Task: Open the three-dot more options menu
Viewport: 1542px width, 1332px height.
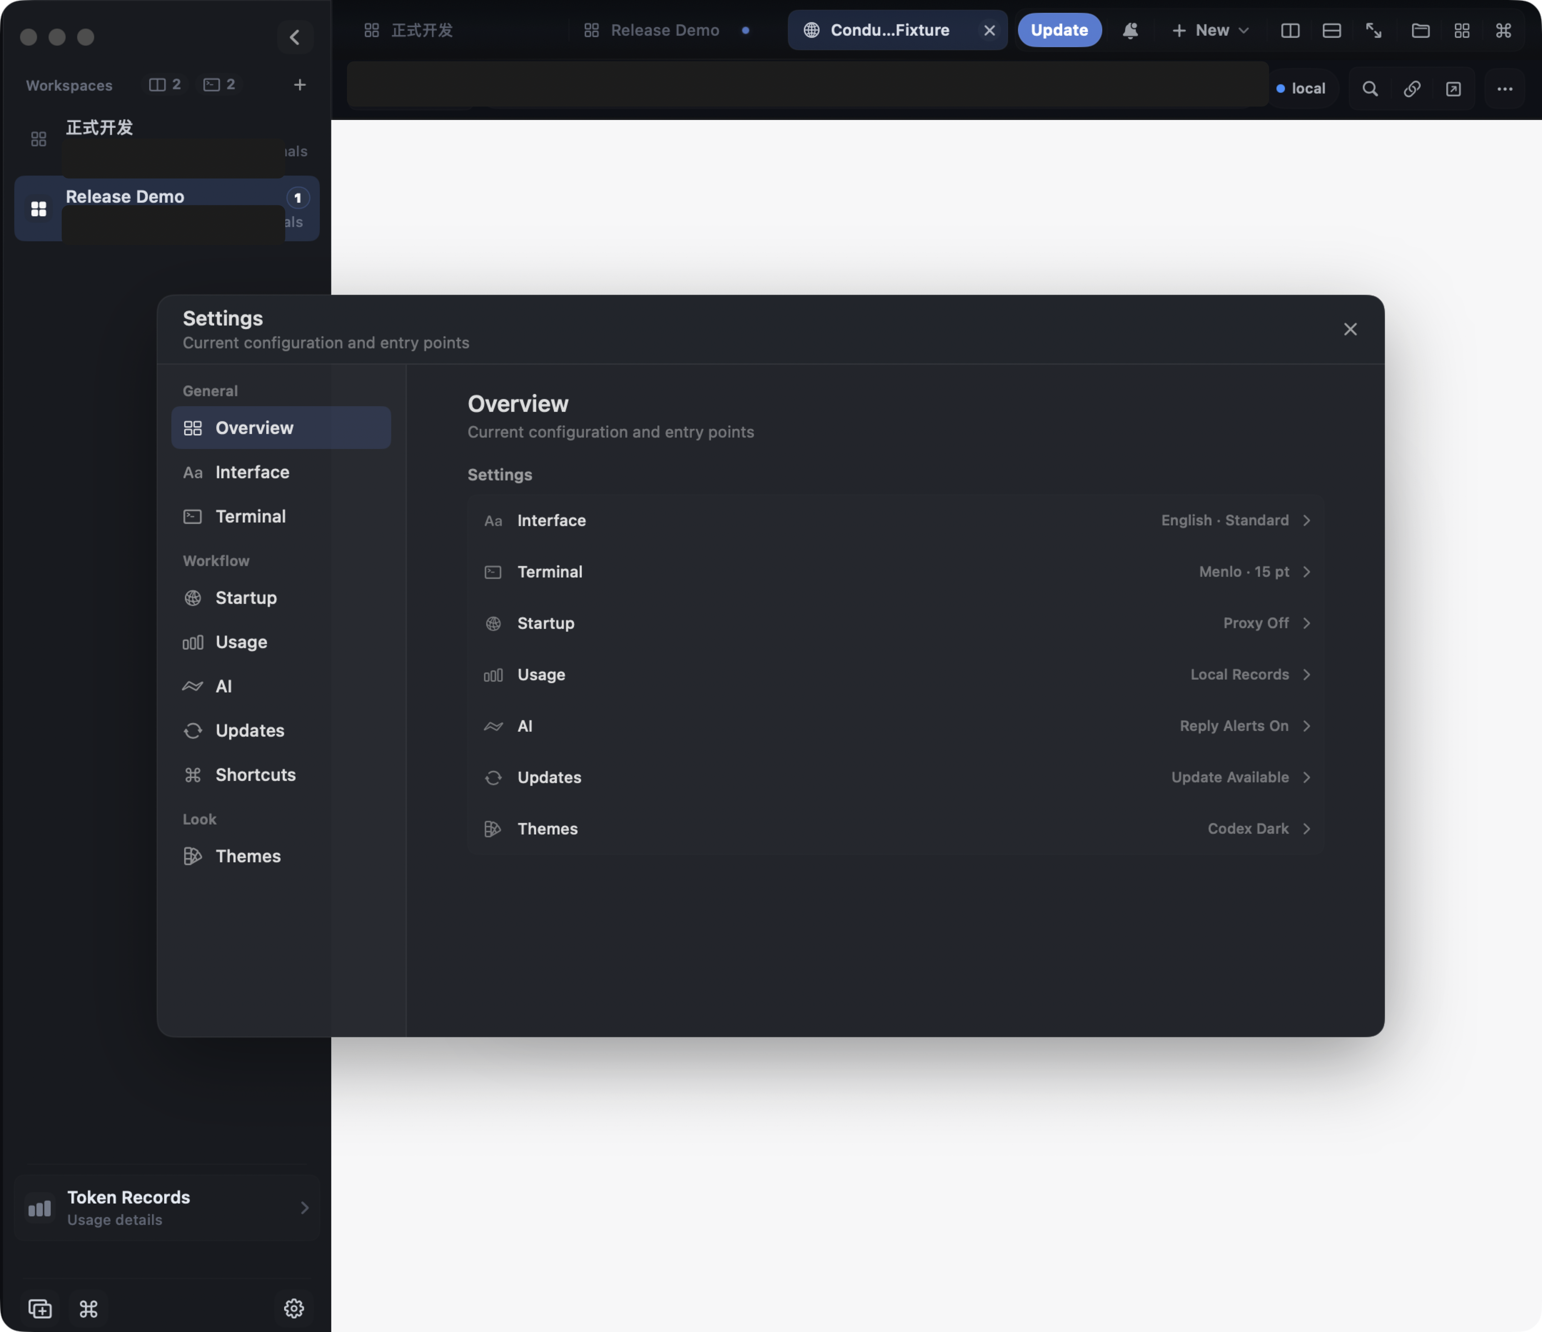Action: click(1505, 89)
